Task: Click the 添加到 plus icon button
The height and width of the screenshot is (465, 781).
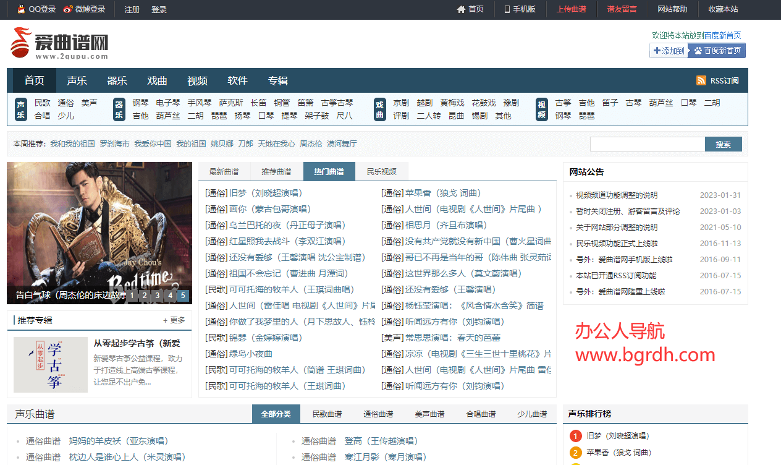Action: 657,51
